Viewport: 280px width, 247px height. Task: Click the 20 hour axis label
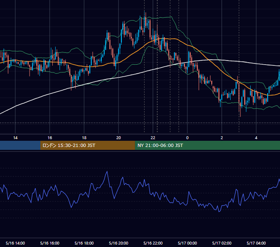[119, 138]
